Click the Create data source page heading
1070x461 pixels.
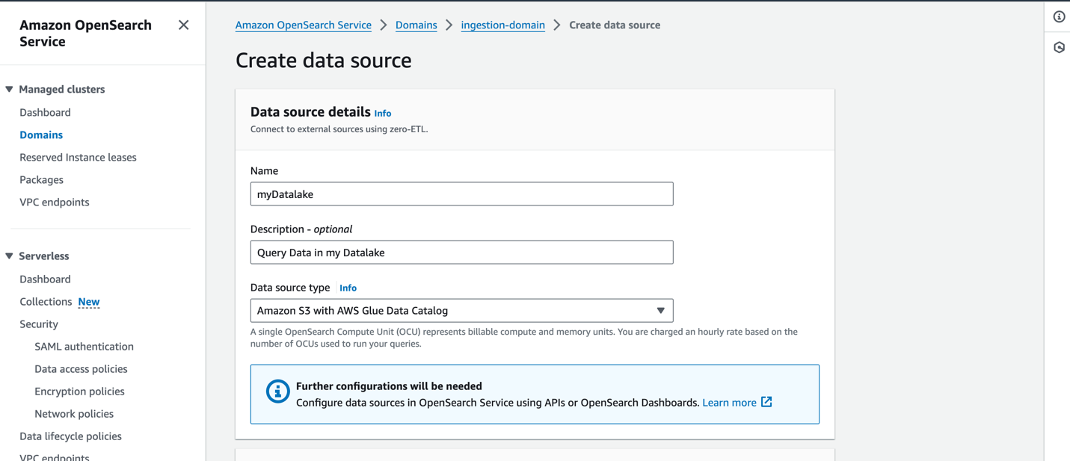[x=323, y=60]
